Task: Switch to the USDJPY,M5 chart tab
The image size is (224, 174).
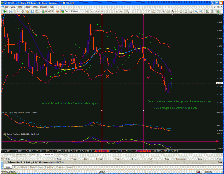Action: pyautogui.click(x=8, y=154)
